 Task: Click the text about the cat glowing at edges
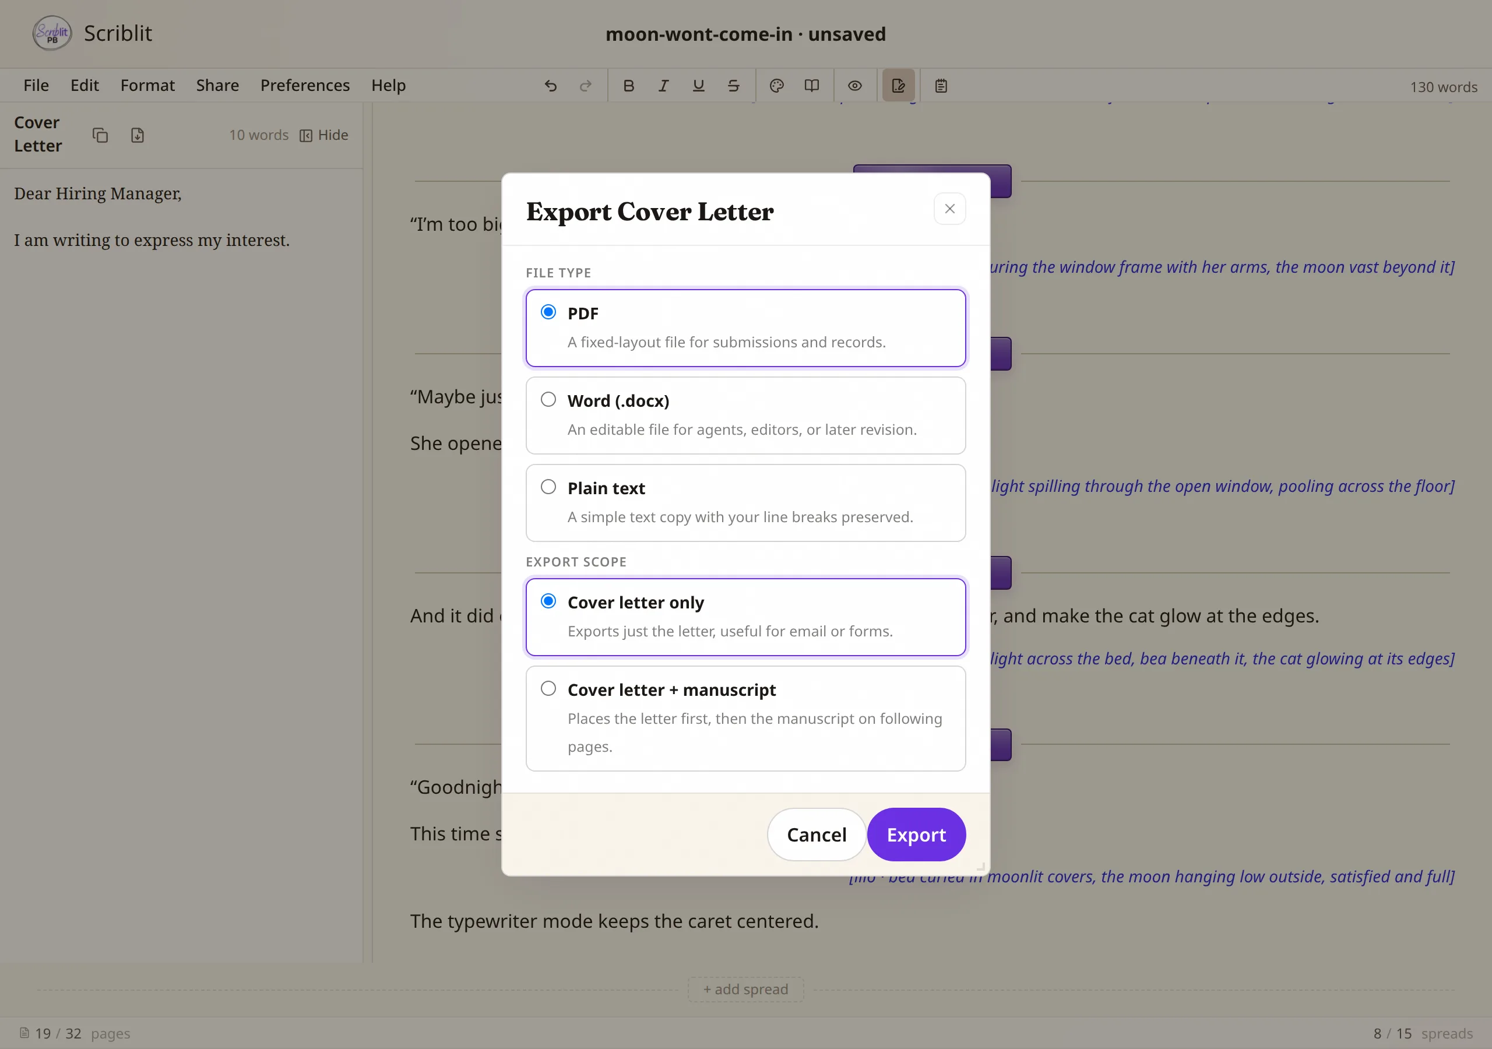[1155, 615]
